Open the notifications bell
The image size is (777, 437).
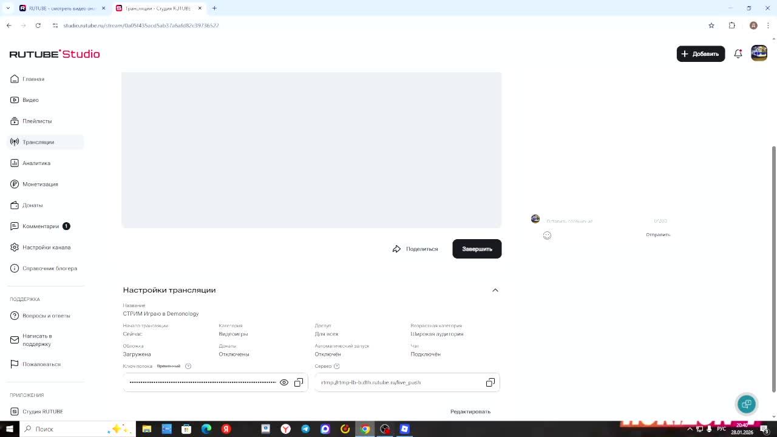(738, 54)
